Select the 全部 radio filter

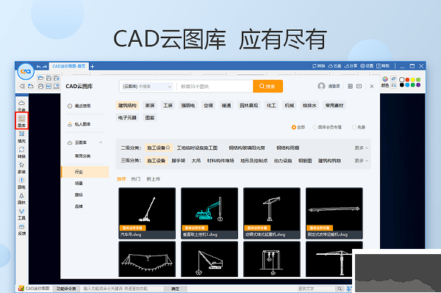pos(298,127)
